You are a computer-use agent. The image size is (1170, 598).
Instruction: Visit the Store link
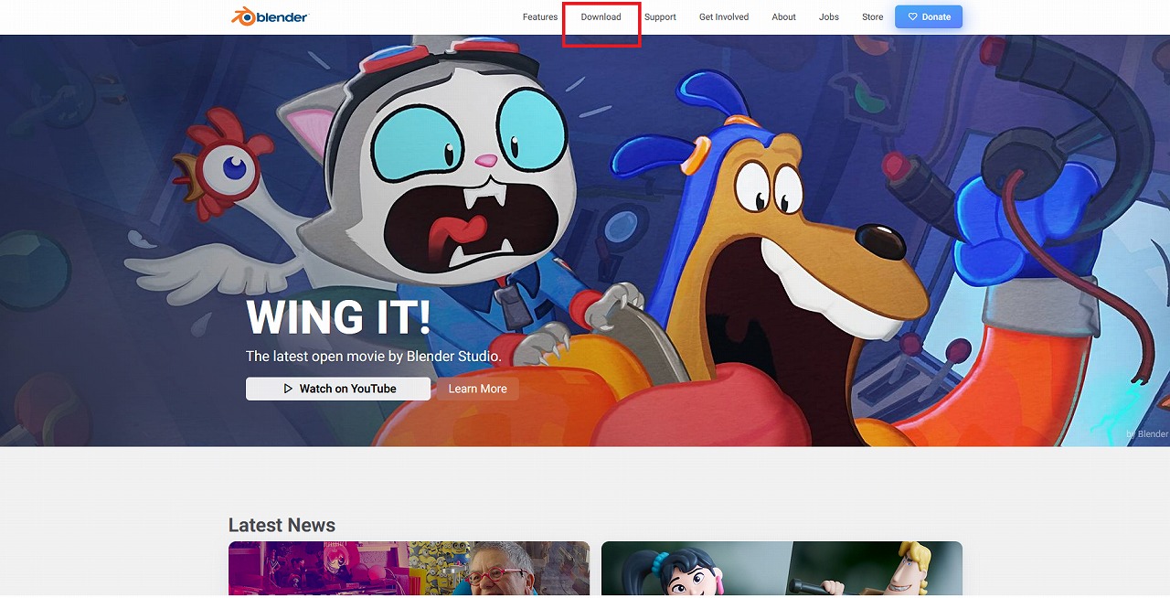tap(873, 17)
